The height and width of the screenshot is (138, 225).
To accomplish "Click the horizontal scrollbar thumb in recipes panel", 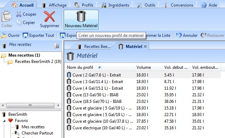I will pyautogui.click(x=30, y=106).
